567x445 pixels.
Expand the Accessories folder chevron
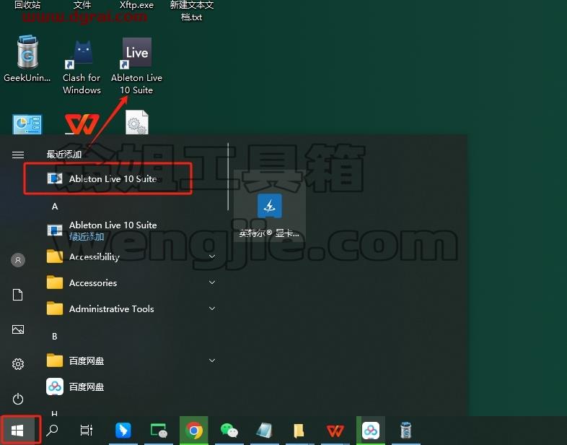click(x=212, y=282)
